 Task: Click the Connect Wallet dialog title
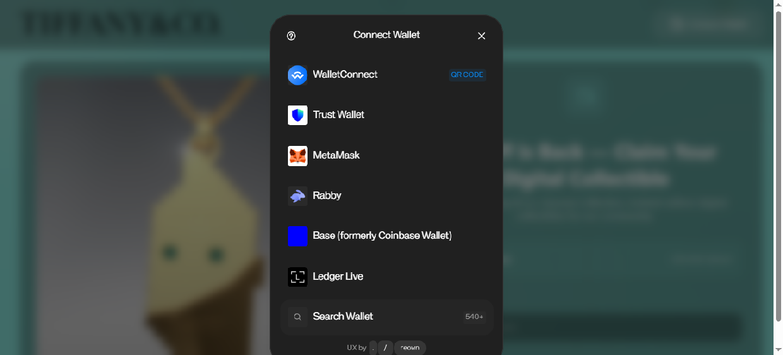(x=386, y=35)
